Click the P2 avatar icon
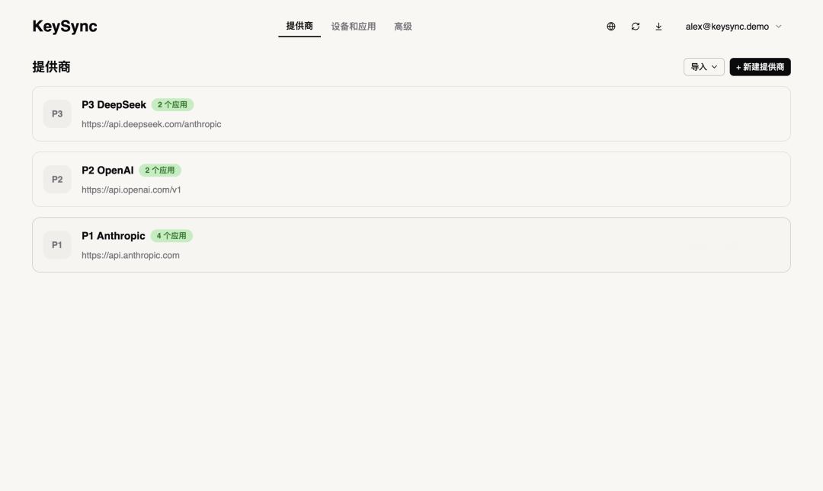The height and width of the screenshot is (491, 823). click(x=57, y=180)
